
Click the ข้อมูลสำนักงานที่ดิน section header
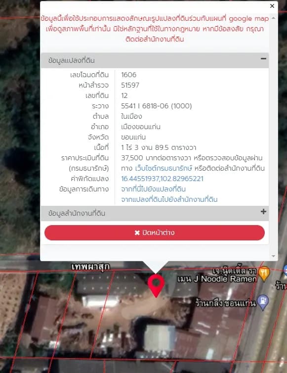pyautogui.click(x=155, y=213)
